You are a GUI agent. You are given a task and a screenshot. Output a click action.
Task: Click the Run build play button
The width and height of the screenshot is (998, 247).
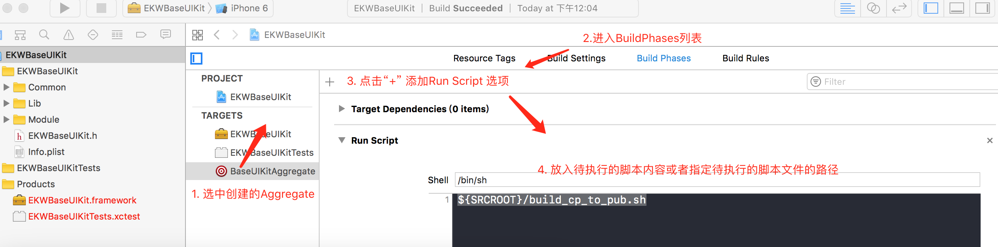point(65,8)
